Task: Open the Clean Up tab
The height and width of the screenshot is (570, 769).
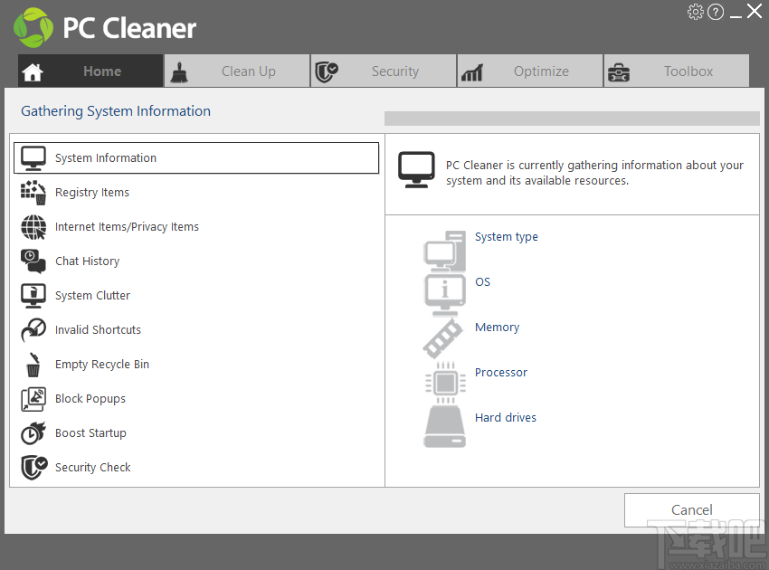Action: (x=237, y=71)
